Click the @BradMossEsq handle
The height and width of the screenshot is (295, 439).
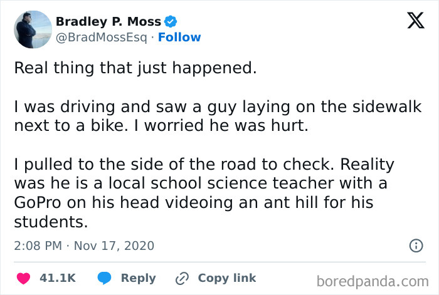click(101, 38)
